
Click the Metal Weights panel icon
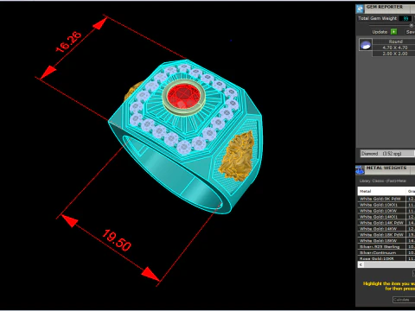coord(360,170)
